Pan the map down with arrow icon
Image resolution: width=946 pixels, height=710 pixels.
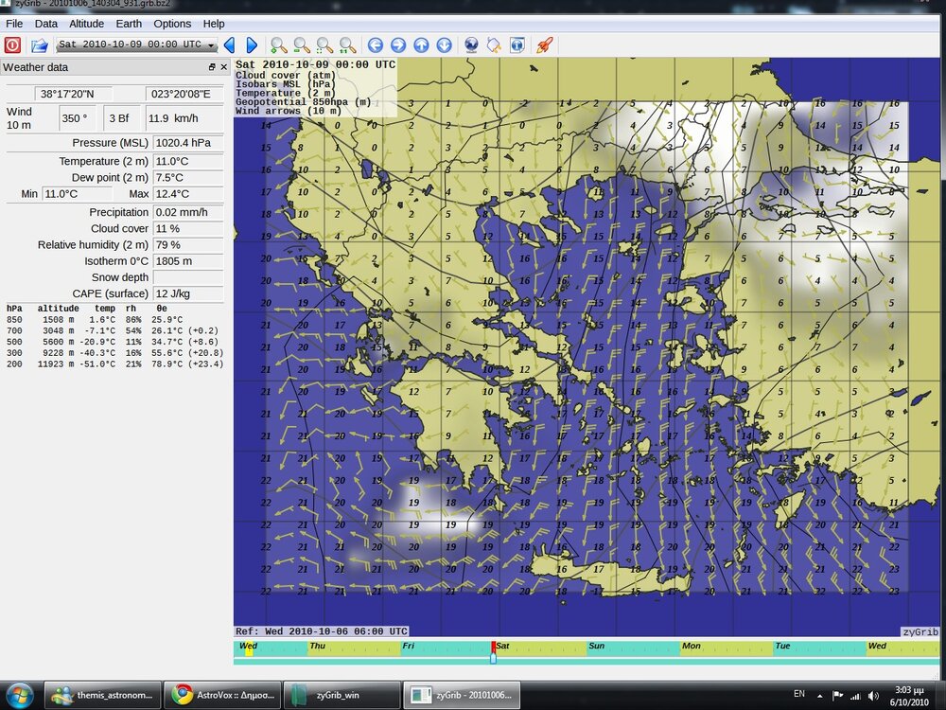tap(444, 44)
